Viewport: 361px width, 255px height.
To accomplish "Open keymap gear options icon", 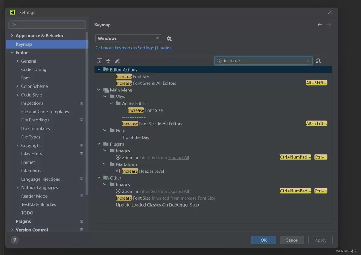I will 169,38.
